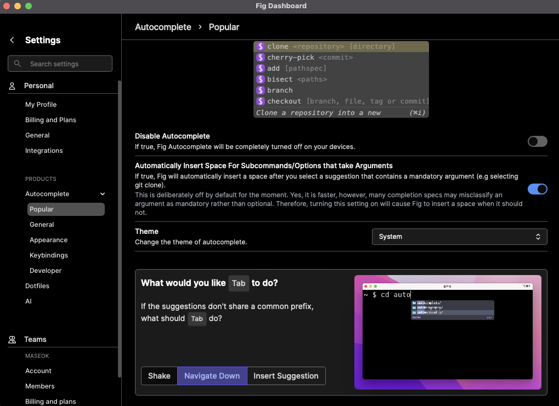
Task: Open General under Personal
Action: (x=37, y=135)
